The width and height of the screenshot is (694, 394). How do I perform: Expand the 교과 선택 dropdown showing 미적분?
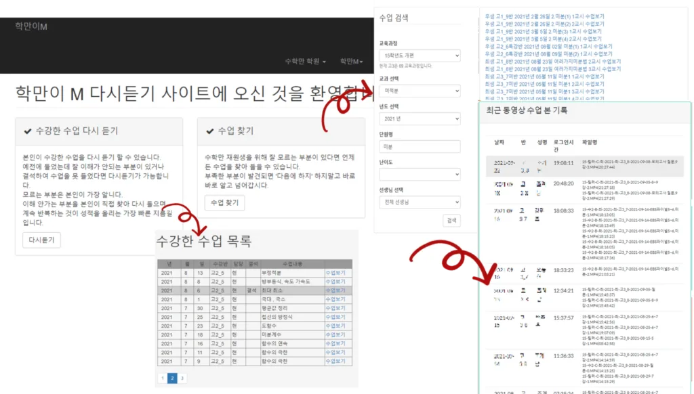coord(420,90)
